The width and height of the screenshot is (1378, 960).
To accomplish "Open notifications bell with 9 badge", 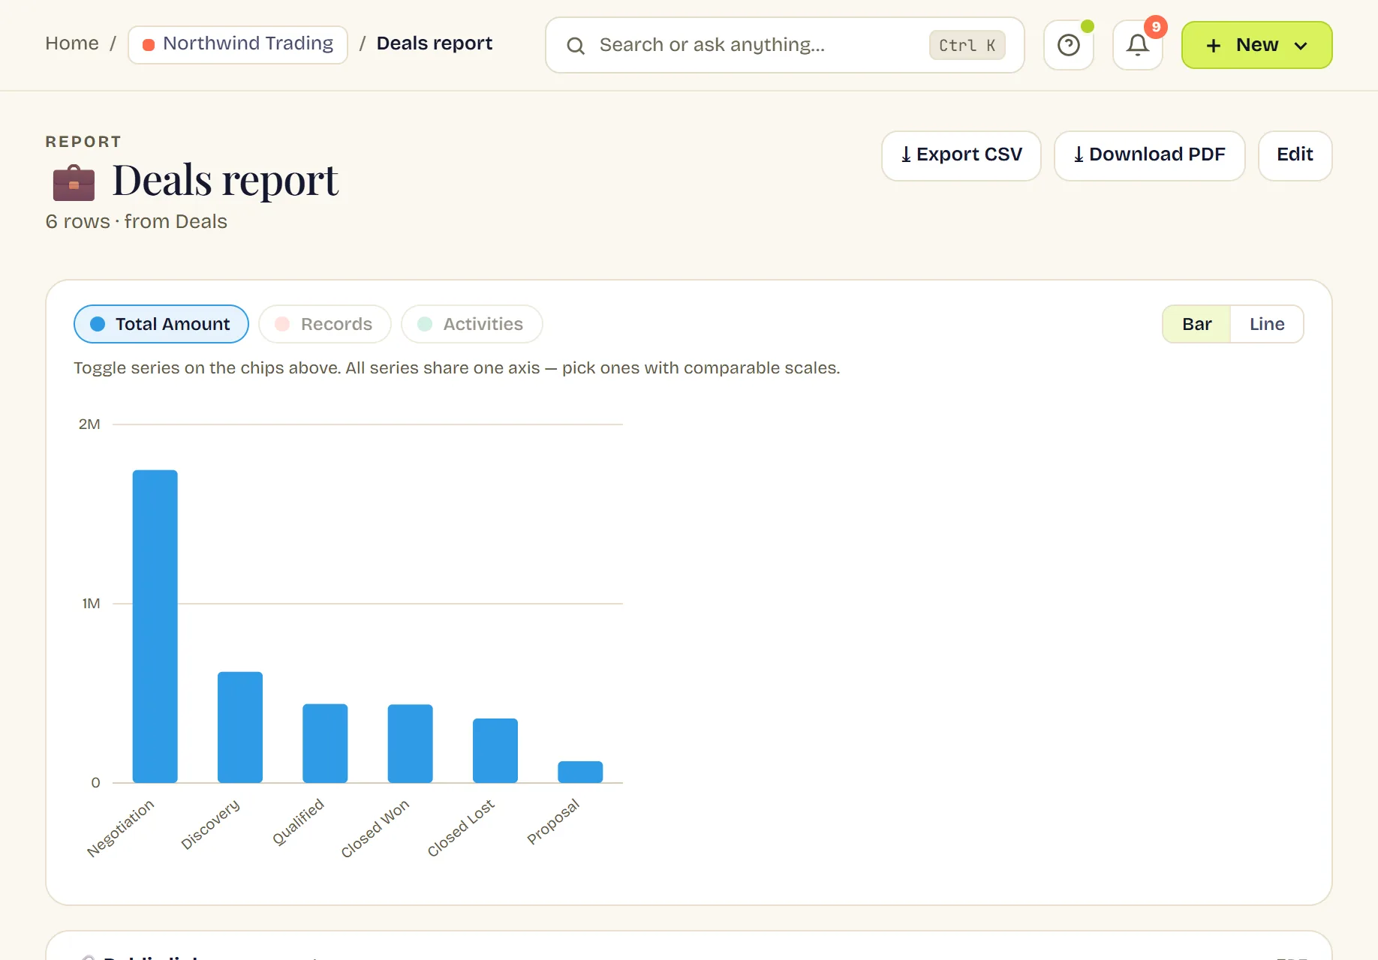I will 1138,45.
